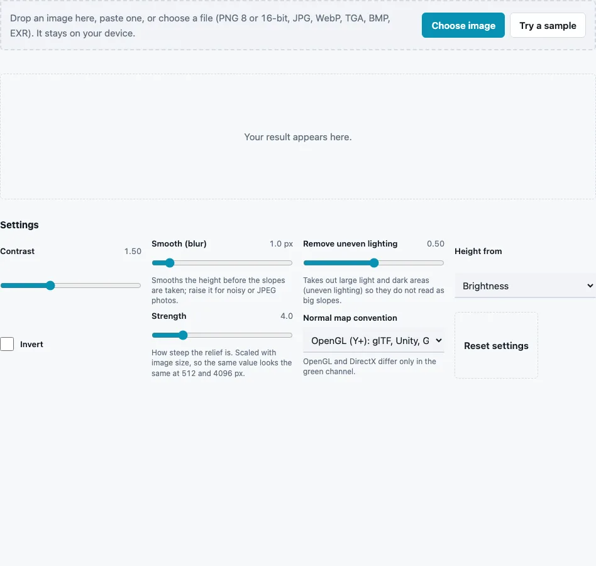Image resolution: width=596 pixels, height=566 pixels.
Task: Click the 'Drop an image here' instruction text
Action: click(201, 25)
